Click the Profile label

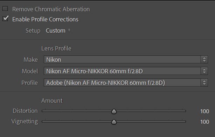coord(30,83)
